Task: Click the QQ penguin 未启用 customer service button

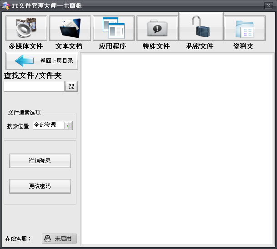Action: click(x=59, y=239)
